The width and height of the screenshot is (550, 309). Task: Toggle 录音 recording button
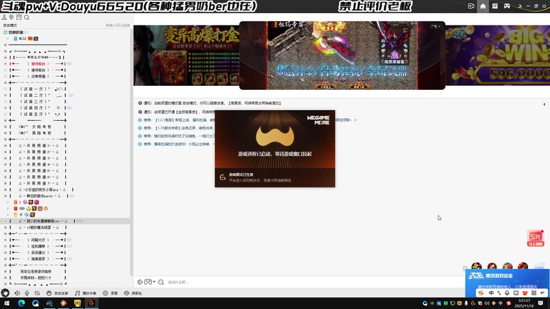(110, 293)
